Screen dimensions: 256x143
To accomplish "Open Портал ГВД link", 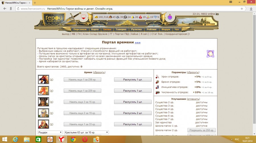I will (122, 34).
